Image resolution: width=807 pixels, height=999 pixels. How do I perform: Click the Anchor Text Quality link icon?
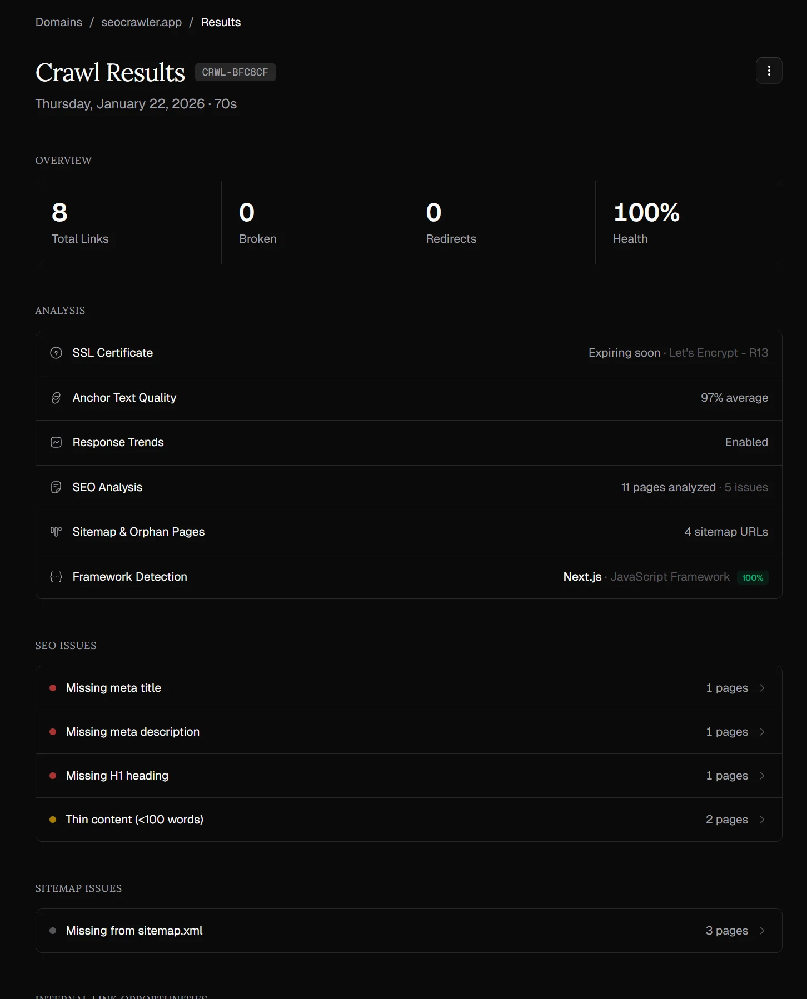click(56, 398)
